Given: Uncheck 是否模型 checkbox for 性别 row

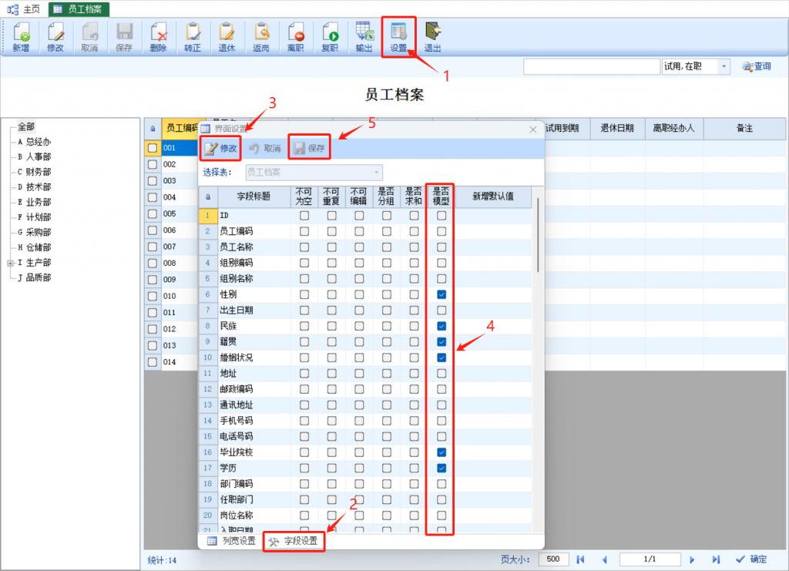Looking at the screenshot, I should pos(442,295).
